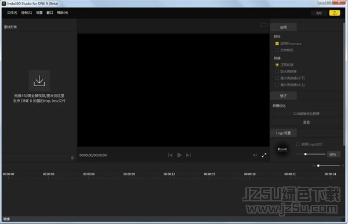Select the waterproof case stitching radio option
The width and height of the screenshot is (348, 224).
(x=277, y=71)
